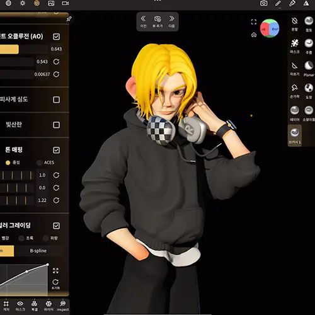The image size is (315, 315).
Task: Disable the Ambient Occlusion (AO) checkbox
Action: coord(56,37)
